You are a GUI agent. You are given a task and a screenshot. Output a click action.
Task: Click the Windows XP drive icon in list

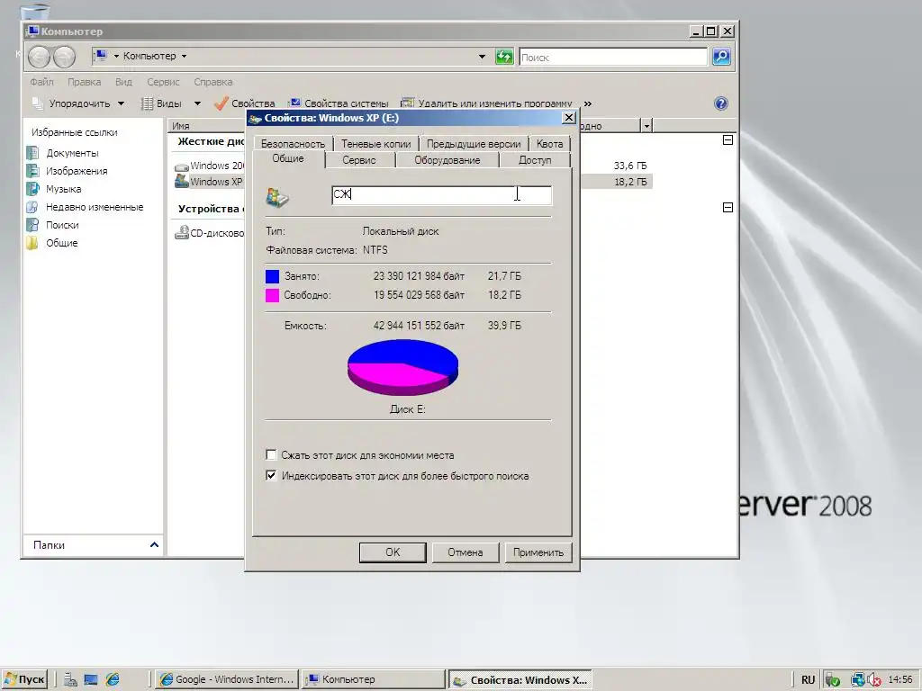click(x=182, y=181)
